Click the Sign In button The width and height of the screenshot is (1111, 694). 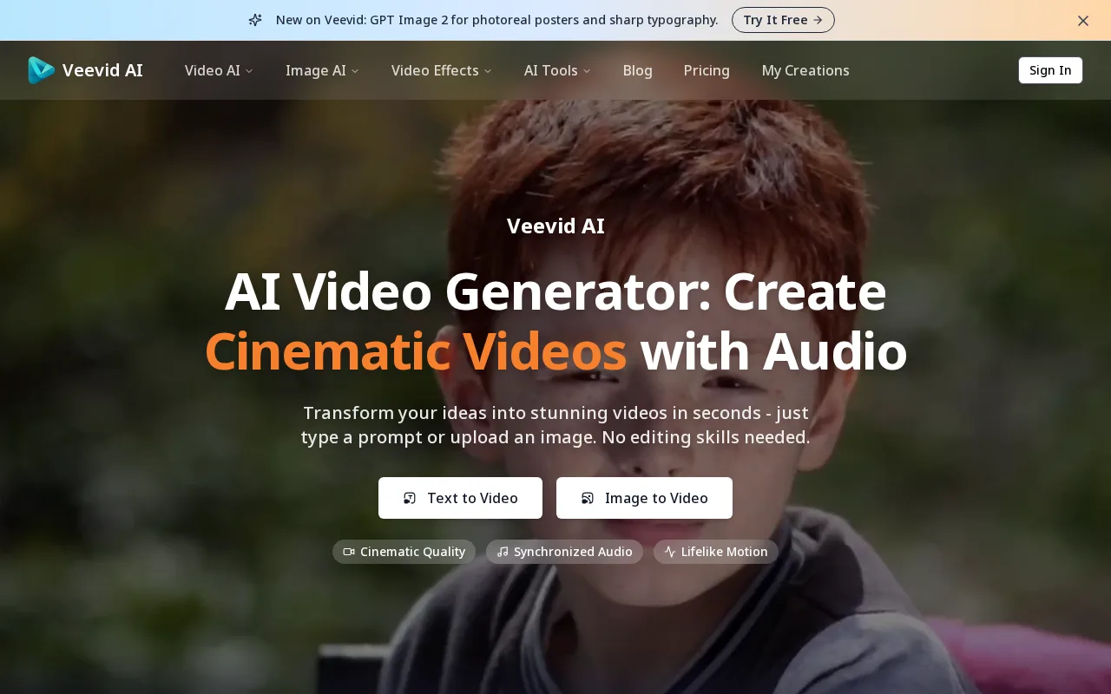point(1050,70)
